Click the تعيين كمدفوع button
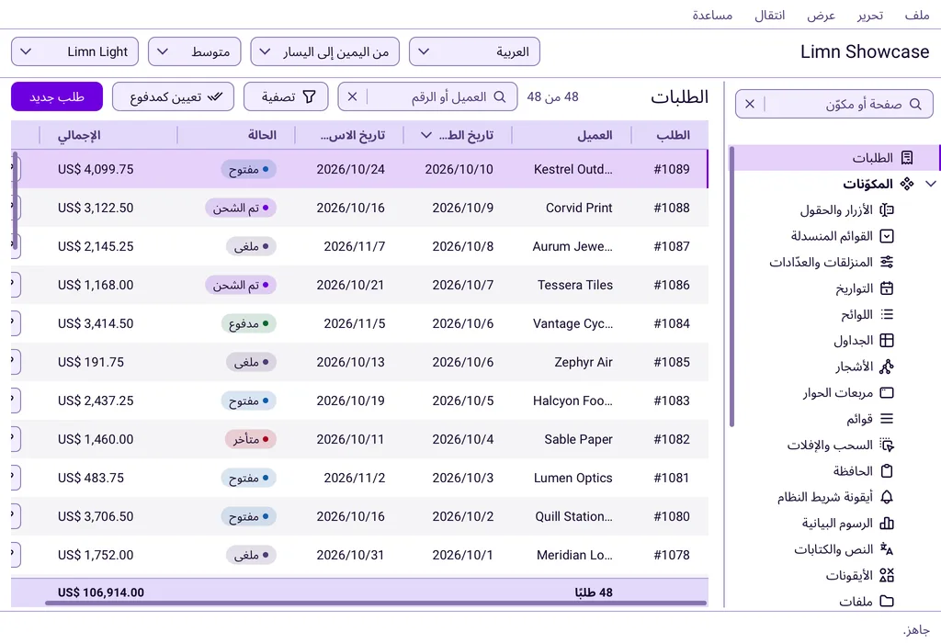941x643 pixels. [173, 96]
